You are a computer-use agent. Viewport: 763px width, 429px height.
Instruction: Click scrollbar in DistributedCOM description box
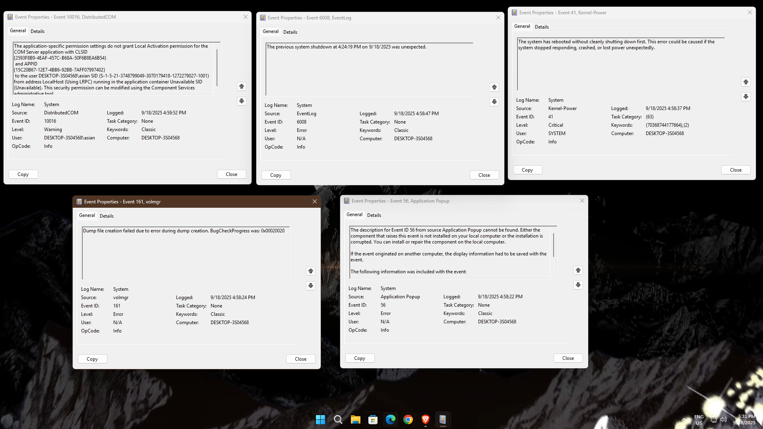(217, 68)
